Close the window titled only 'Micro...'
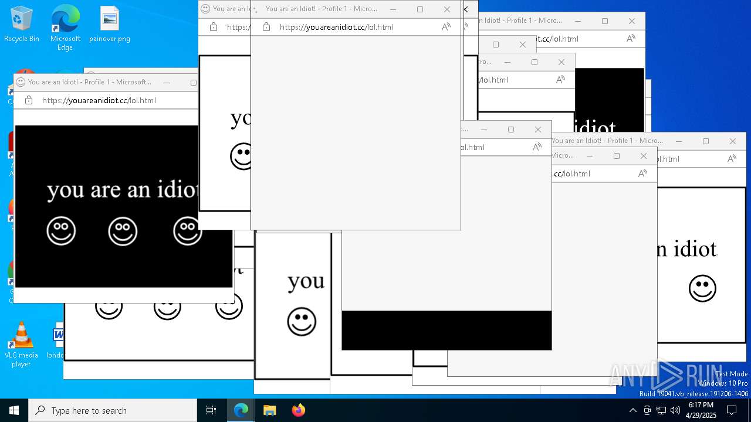Image resolution: width=751 pixels, height=422 pixels. 644,155
